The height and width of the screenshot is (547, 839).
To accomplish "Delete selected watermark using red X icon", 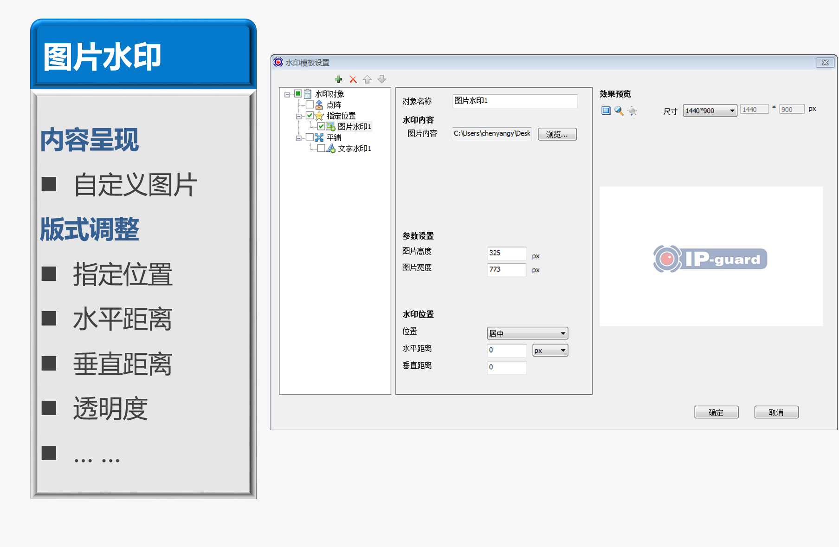I will 353,79.
